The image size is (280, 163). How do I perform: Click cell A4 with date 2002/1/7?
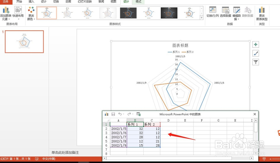click(x=118, y=137)
